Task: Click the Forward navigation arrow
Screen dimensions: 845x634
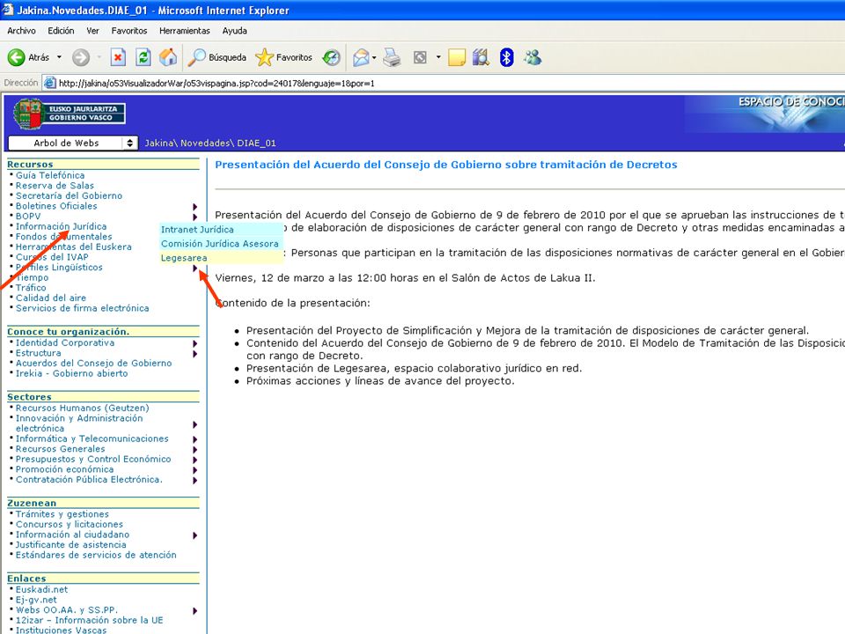Action: click(81, 57)
